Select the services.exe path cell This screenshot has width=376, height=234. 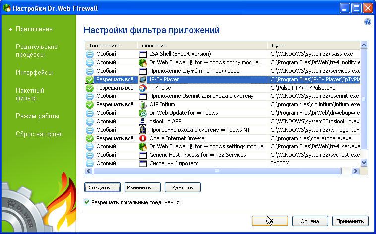[x=314, y=71]
